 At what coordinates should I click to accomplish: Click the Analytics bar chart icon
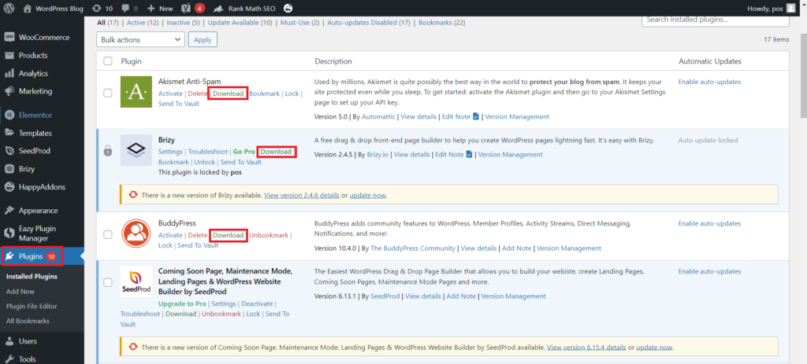point(9,73)
